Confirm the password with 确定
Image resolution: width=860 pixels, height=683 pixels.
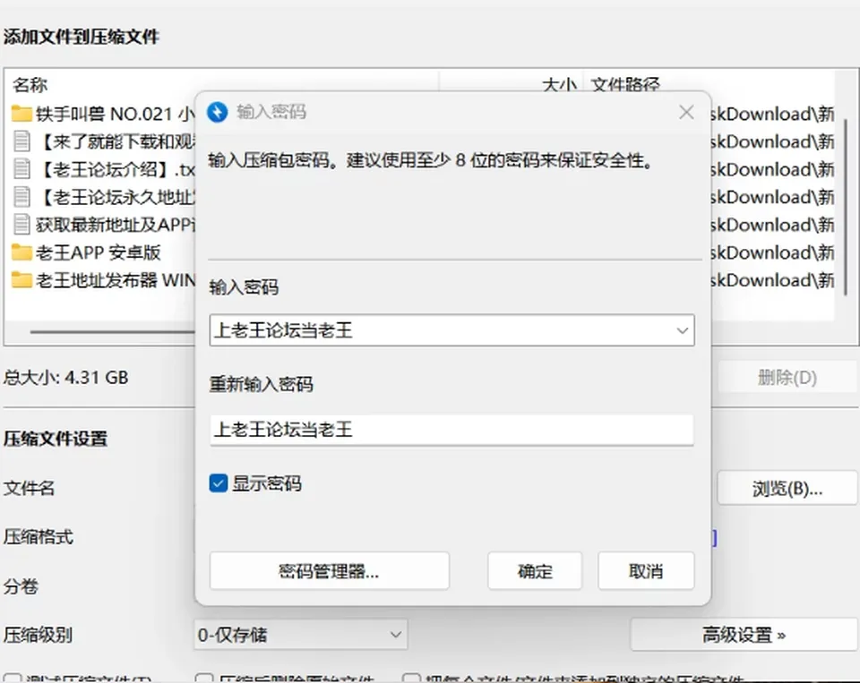(535, 571)
